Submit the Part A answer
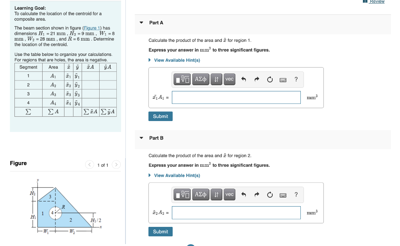 (x=160, y=116)
